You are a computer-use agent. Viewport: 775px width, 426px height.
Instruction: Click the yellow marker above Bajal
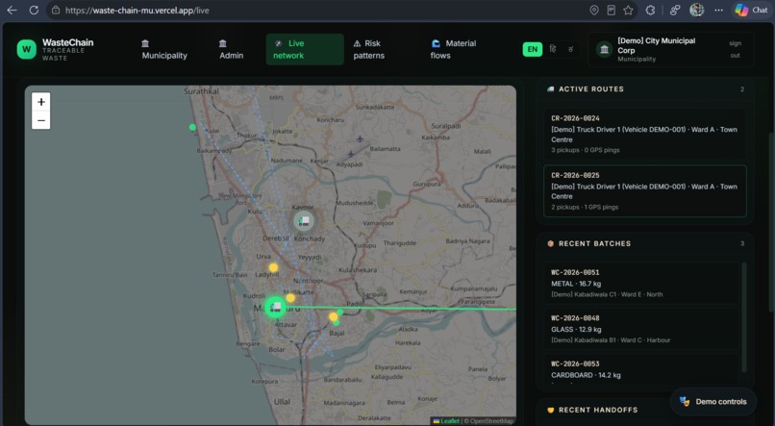click(x=334, y=316)
